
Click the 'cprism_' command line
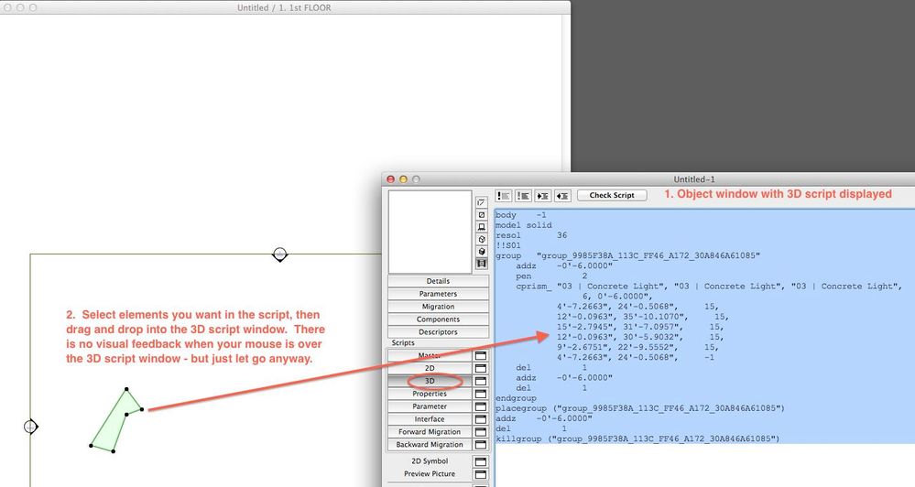[708, 287]
